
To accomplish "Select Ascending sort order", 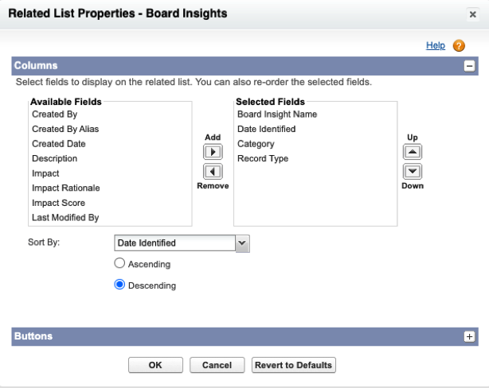I will (x=120, y=264).
